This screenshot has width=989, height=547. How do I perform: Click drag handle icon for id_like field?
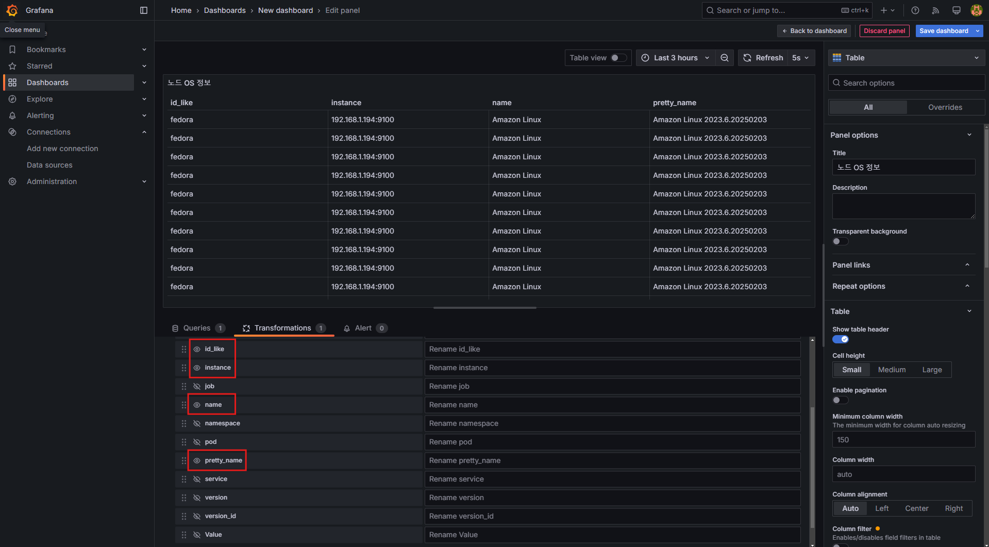184,349
